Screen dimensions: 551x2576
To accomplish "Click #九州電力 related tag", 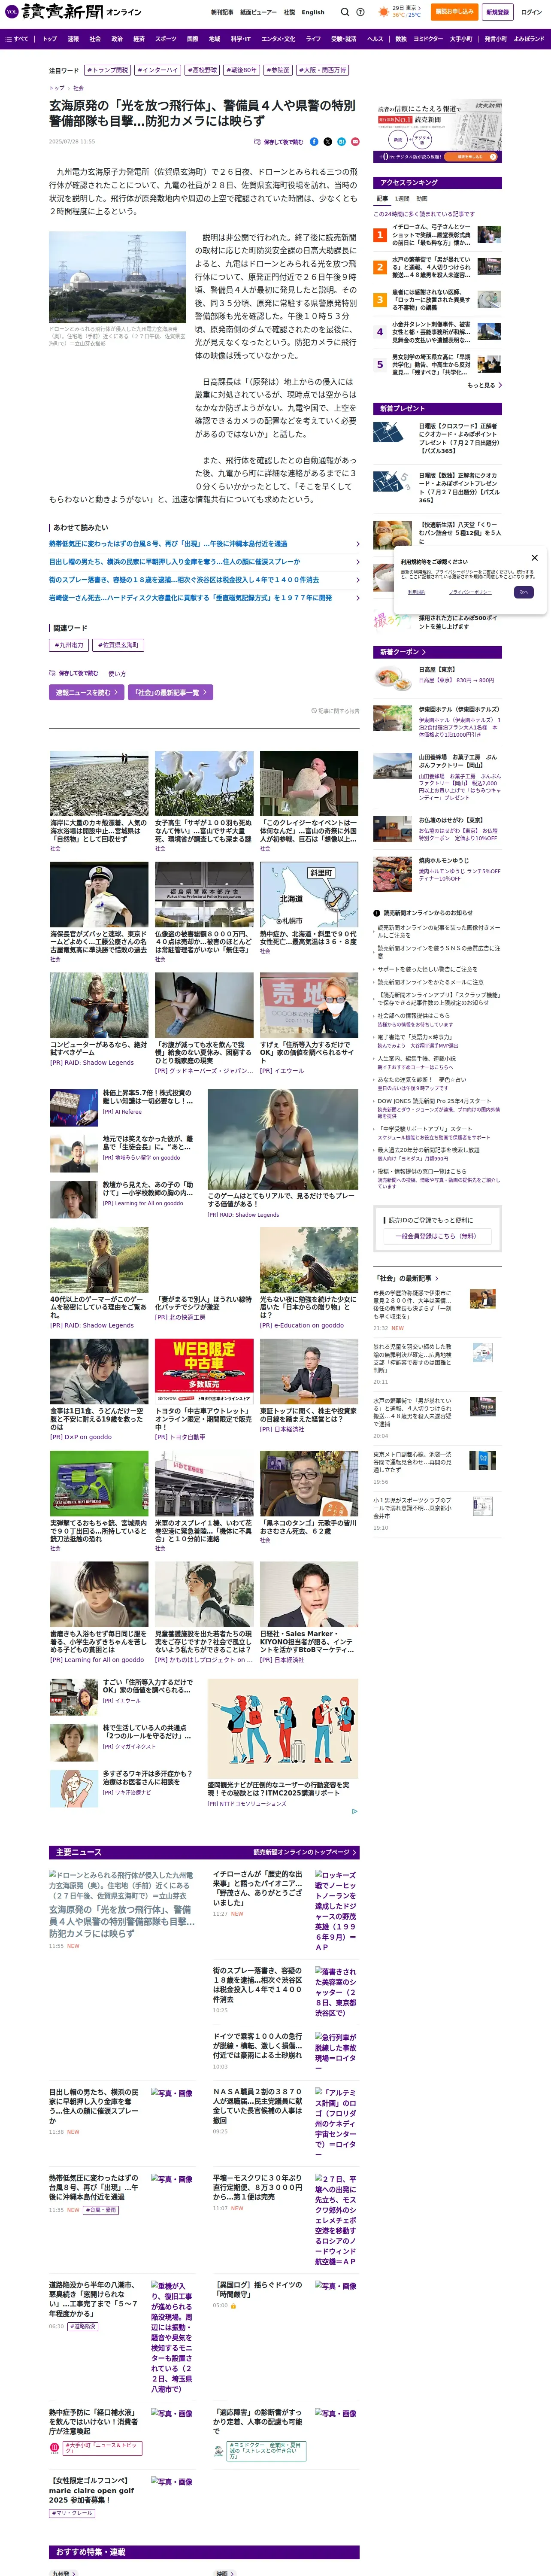I will (x=69, y=645).
